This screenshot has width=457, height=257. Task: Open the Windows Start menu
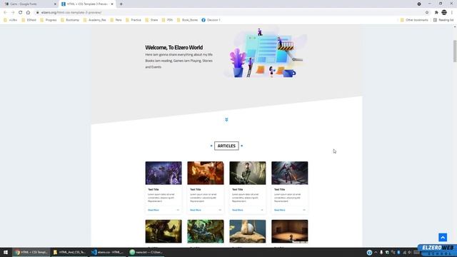click(x=6, y=252)
